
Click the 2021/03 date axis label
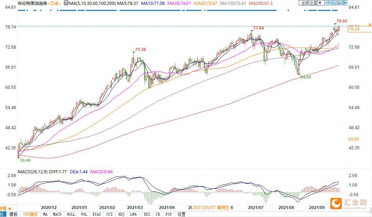click(135, 208)
